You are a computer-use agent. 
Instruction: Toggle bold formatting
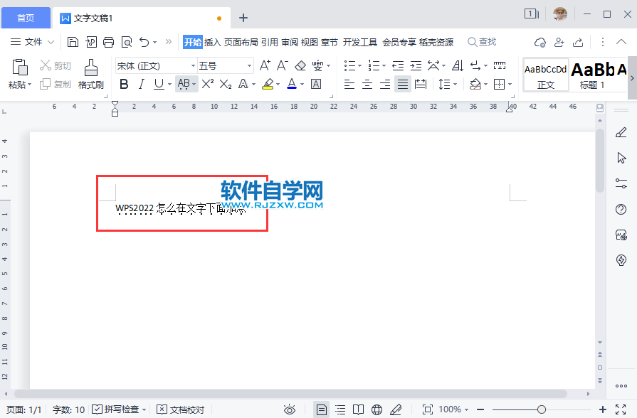point(125,84)
